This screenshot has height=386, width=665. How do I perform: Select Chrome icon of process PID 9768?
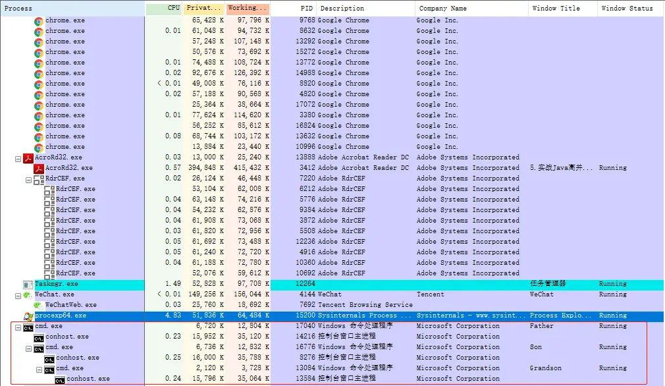pyautogui.click(x=39, y=21)
